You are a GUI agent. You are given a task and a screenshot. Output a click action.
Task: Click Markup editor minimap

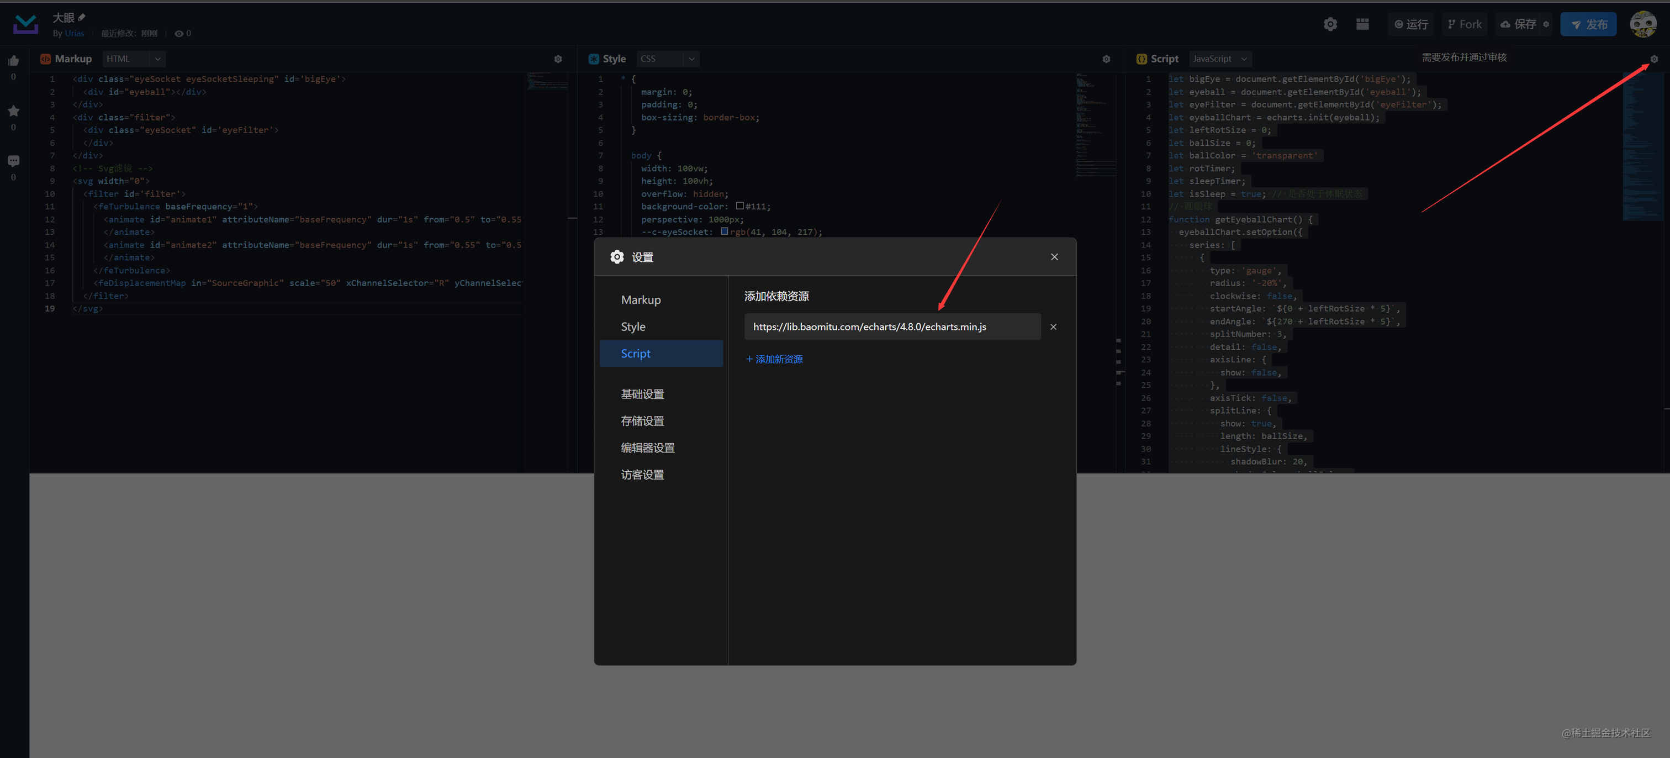click(x=548, y=81)
